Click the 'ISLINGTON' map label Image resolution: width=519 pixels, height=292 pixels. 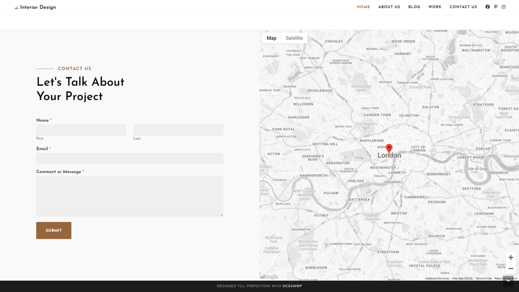409,116
